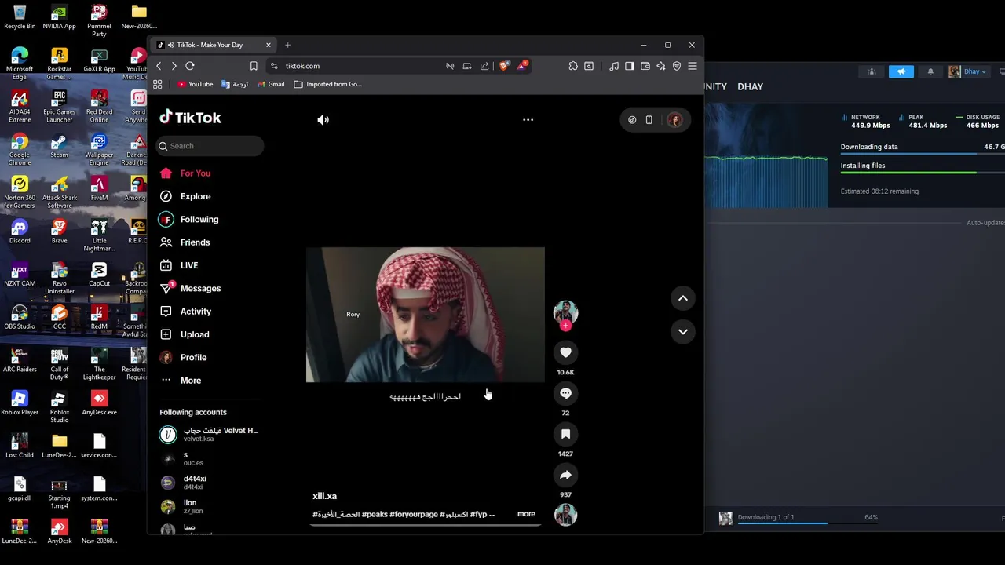Open xill.xa creator username link
Screen dimensions: 1005x565
click(324, 496)
